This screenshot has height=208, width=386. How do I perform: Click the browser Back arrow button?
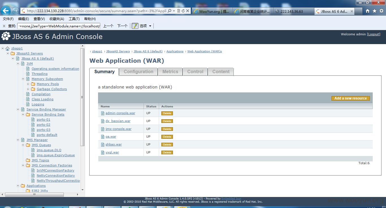click(6, 11)
